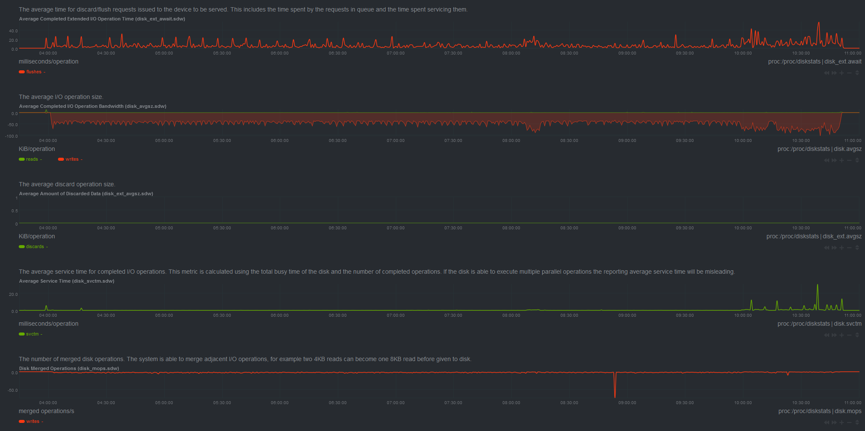Click the proc:/proc/diskstats | disk_ext.await label

click(x=815, y=62)
